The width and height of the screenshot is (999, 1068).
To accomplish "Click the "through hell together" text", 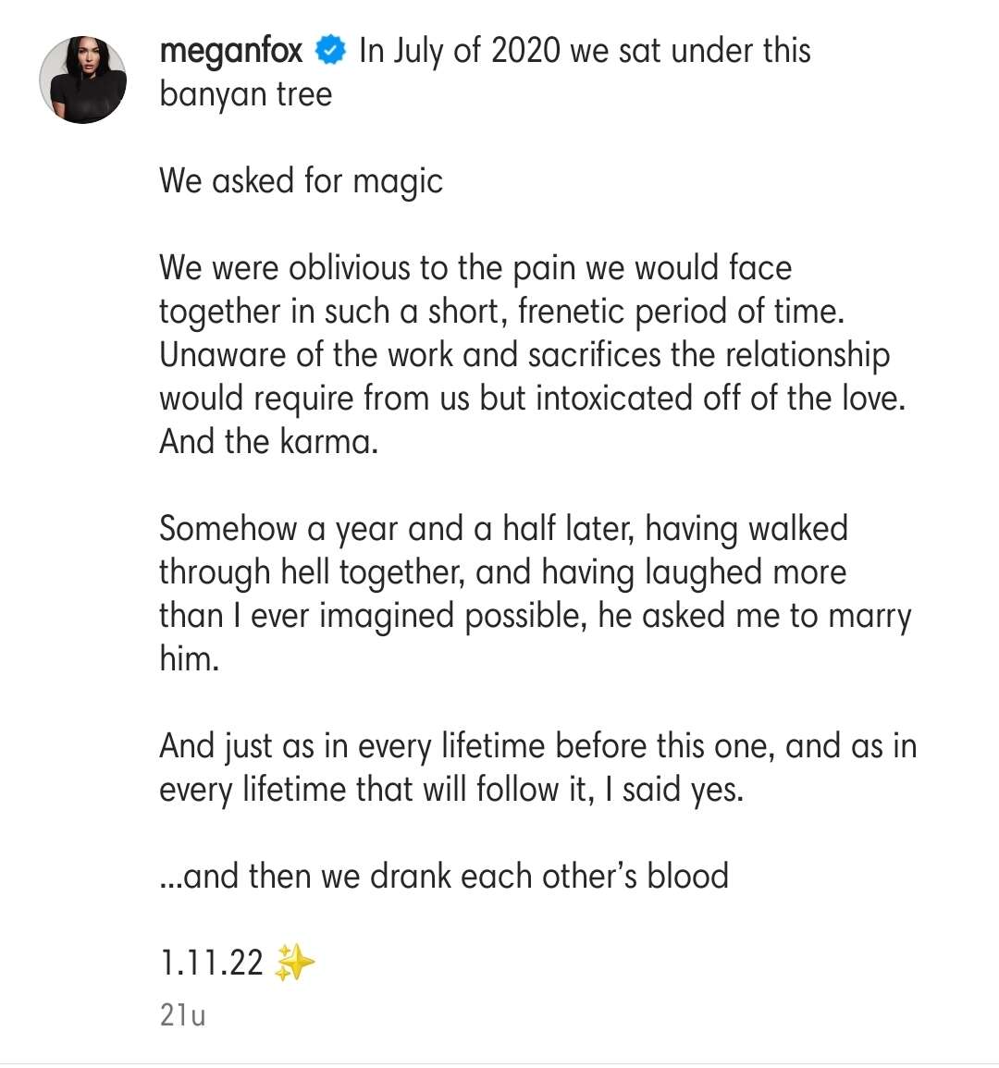I will [x=310, y=572].
